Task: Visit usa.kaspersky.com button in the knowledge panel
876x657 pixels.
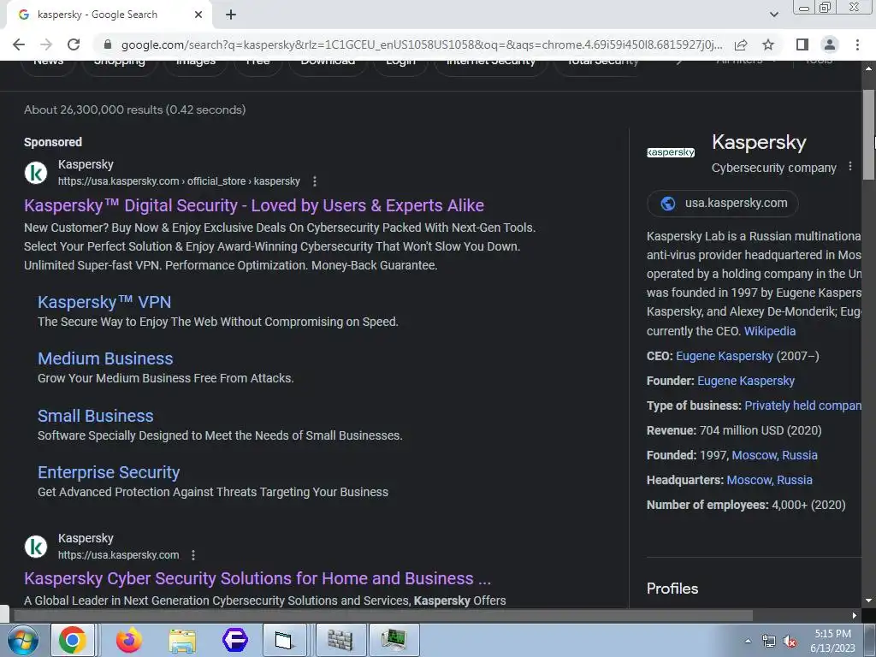Action: 722,204
